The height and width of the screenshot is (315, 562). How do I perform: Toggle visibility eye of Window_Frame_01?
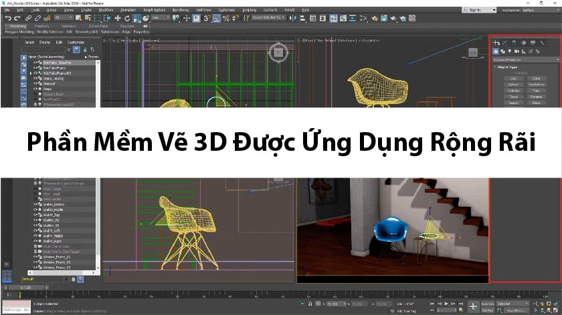(x=35, y=257)
